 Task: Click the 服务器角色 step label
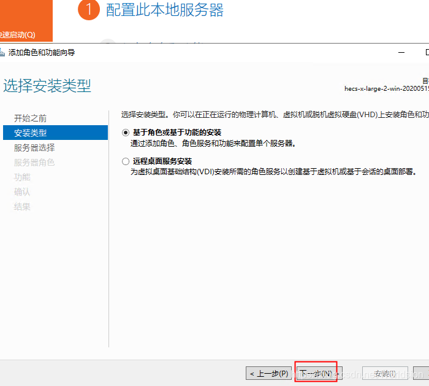tap(34, 163)
